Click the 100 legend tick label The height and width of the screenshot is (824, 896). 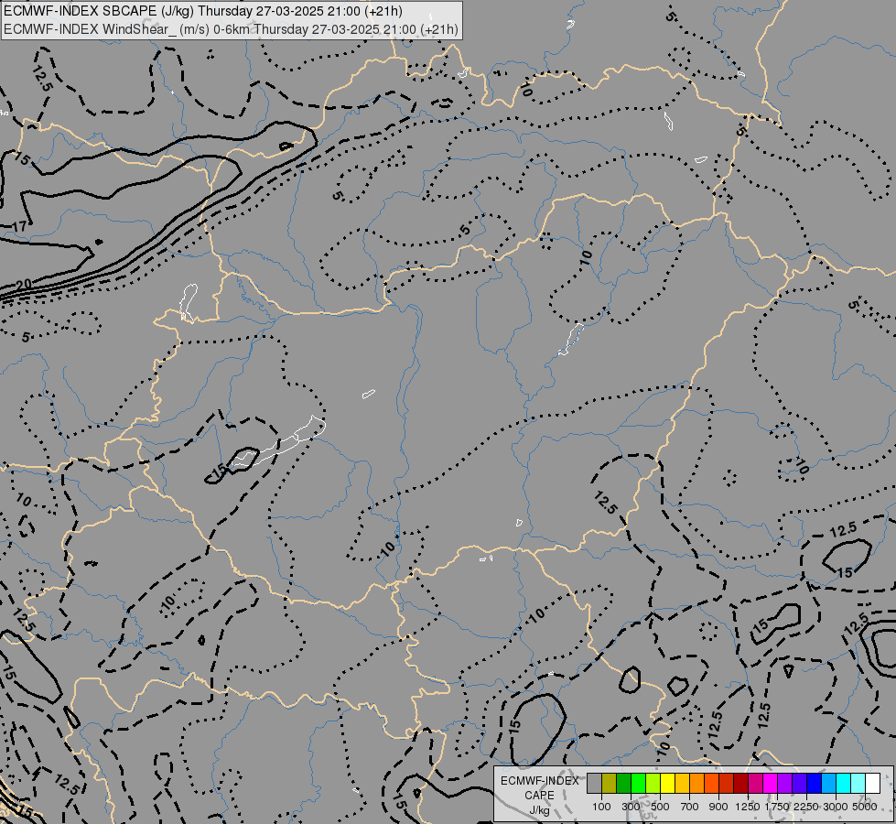pyautogui.click(x=601, y=807)
